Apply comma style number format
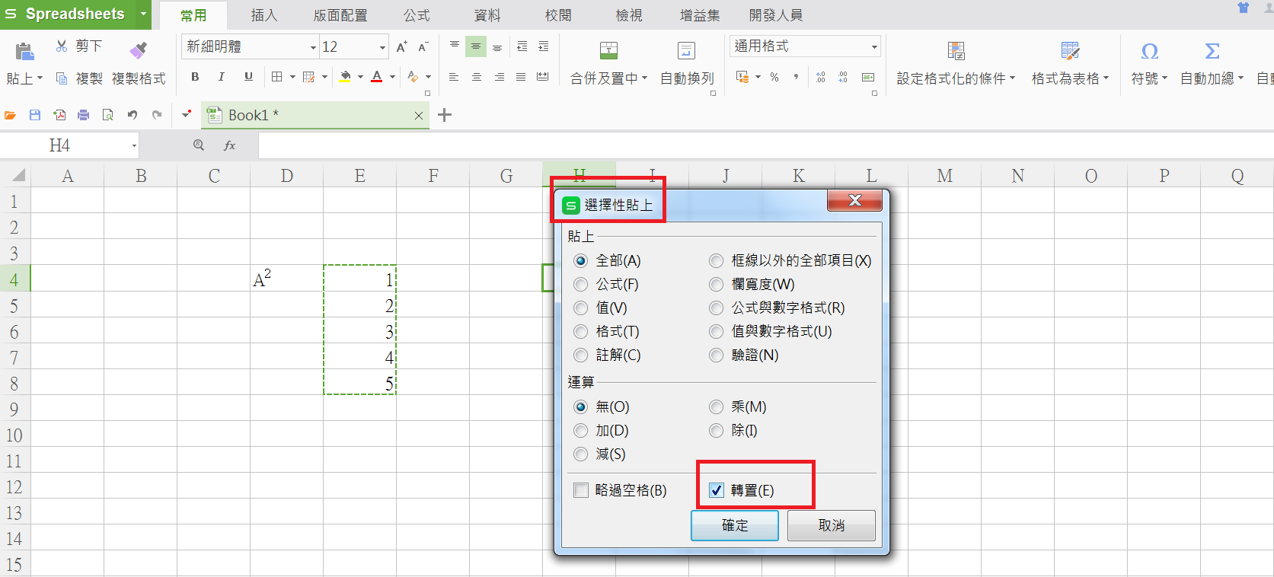The image size is (1274, 577). [x=796, y=77]
